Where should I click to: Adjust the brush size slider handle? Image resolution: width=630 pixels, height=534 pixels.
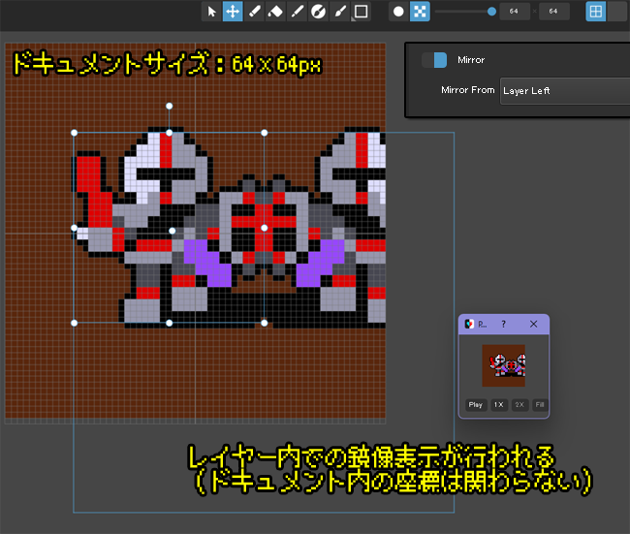[491, 12]
